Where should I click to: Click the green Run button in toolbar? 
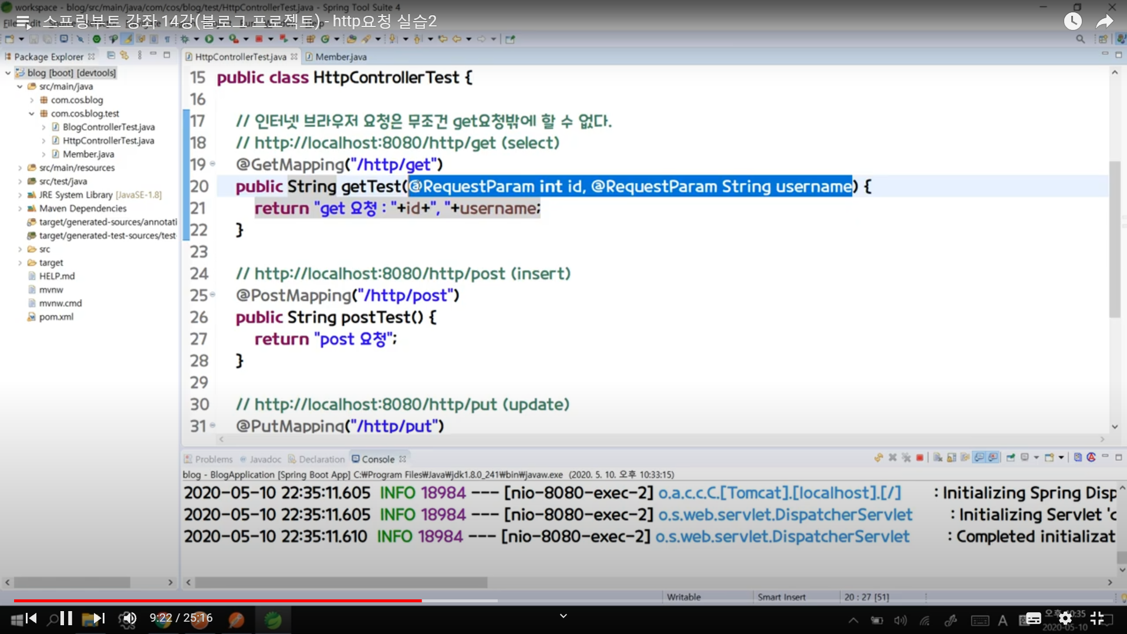[x=208, y=39]
